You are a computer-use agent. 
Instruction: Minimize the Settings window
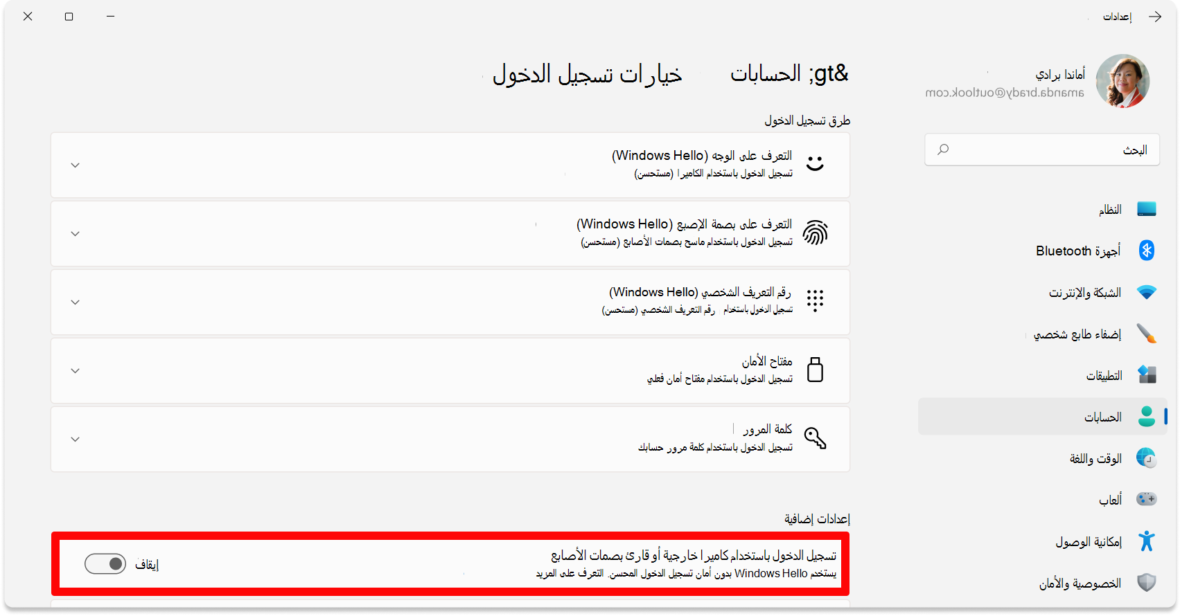tap(110, 17)
